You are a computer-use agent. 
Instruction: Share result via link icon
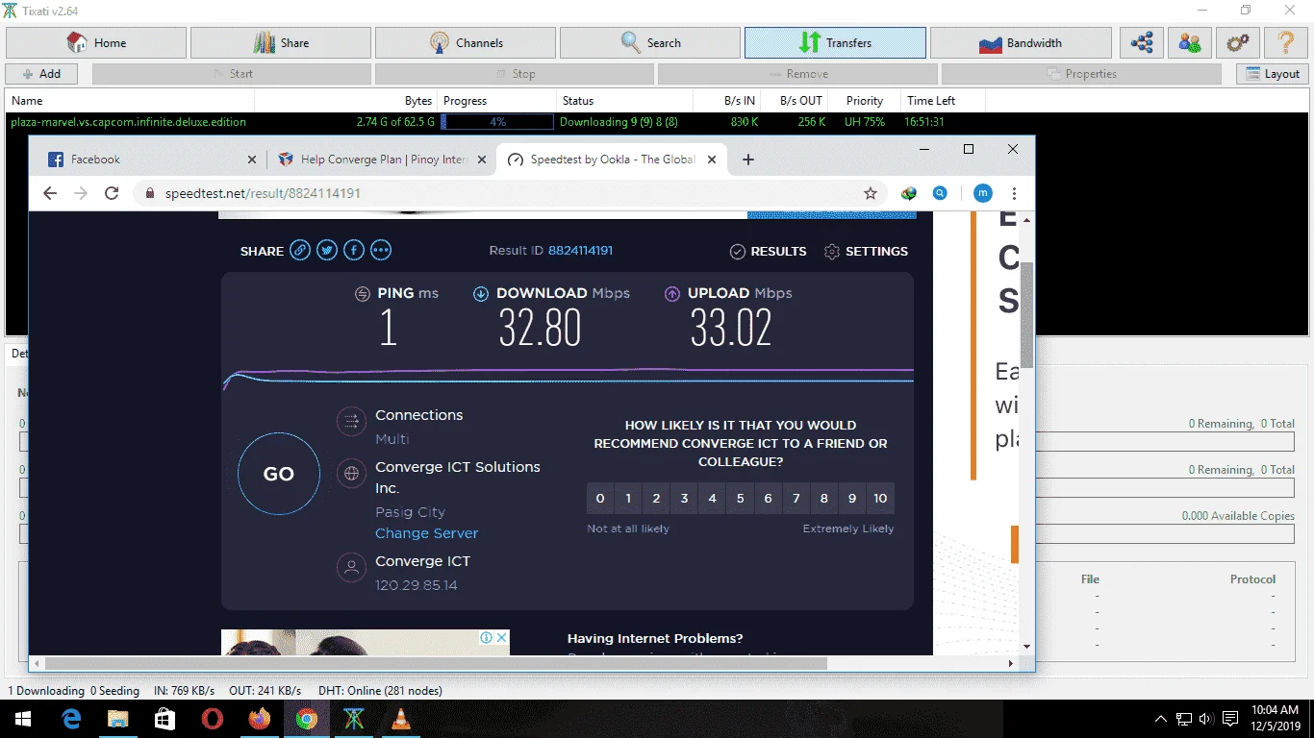tap(301, 251)
